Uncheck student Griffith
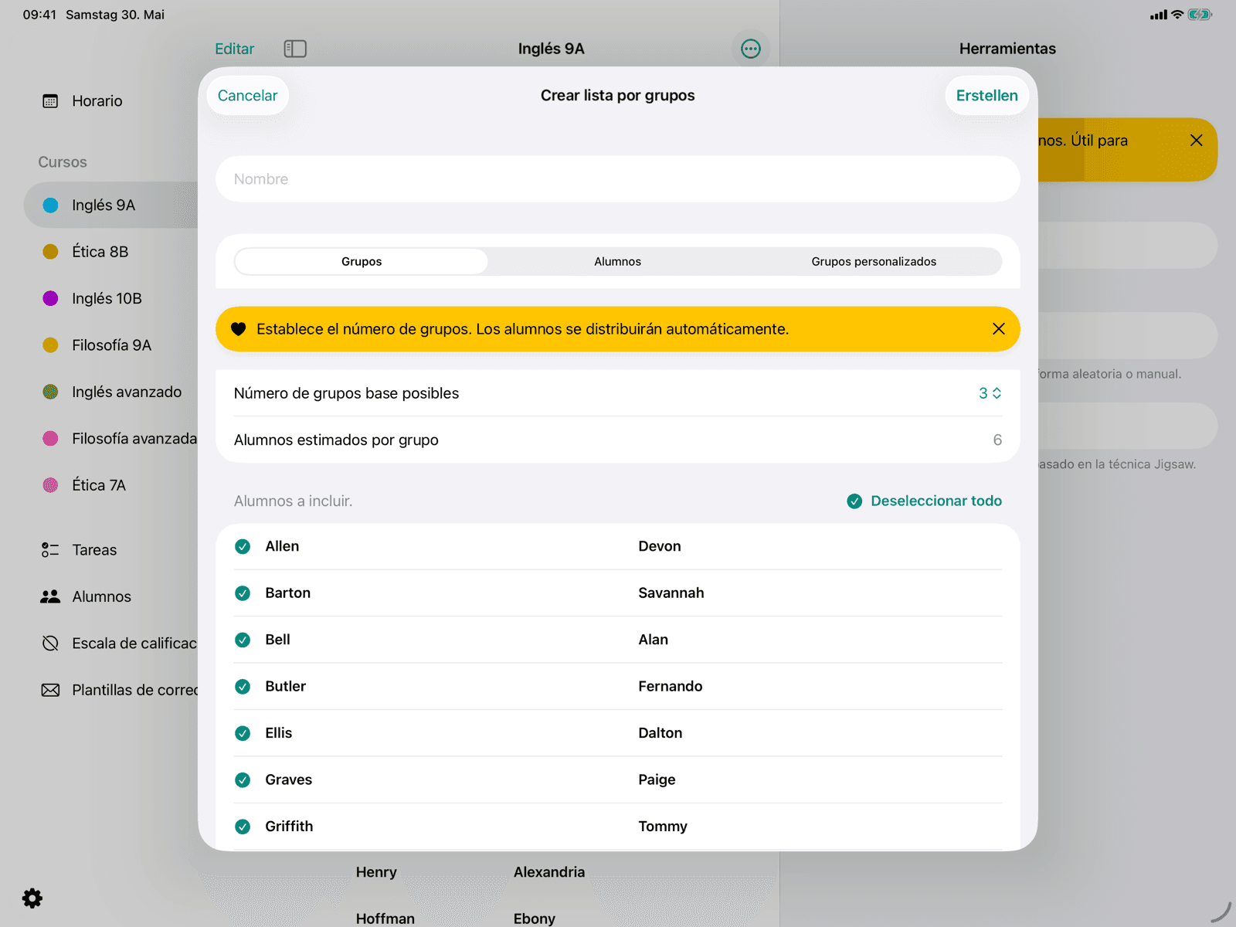1236x927 pixels. pyautogui.click(x=243, y=827)
